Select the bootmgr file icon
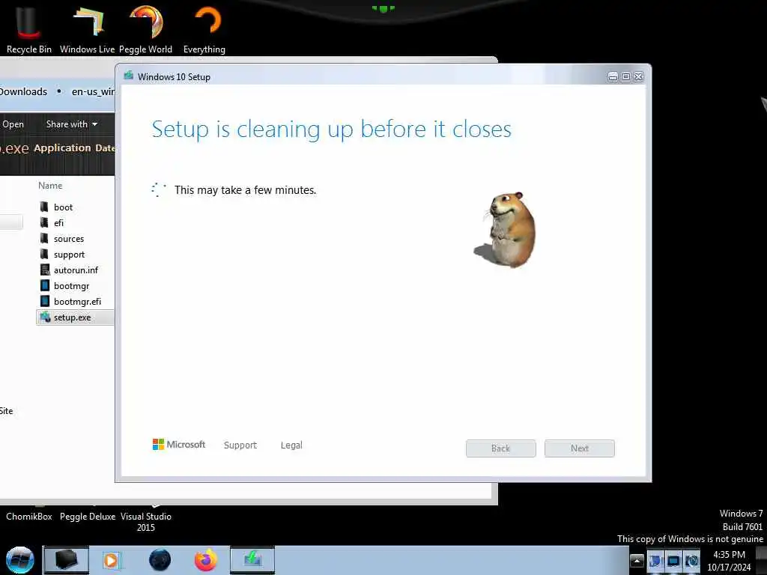This screenshot has height=575, width=767. click(x=44, y=285)
